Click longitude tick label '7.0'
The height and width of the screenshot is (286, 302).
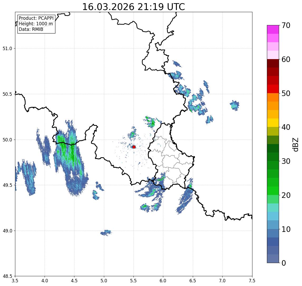click(x=223, y=281)
